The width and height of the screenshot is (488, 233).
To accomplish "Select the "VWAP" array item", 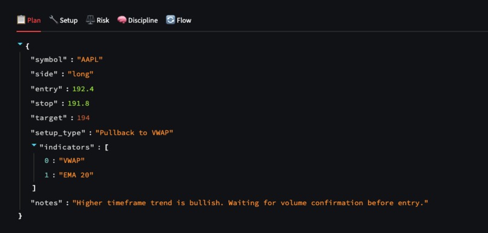I will [71, 161].
